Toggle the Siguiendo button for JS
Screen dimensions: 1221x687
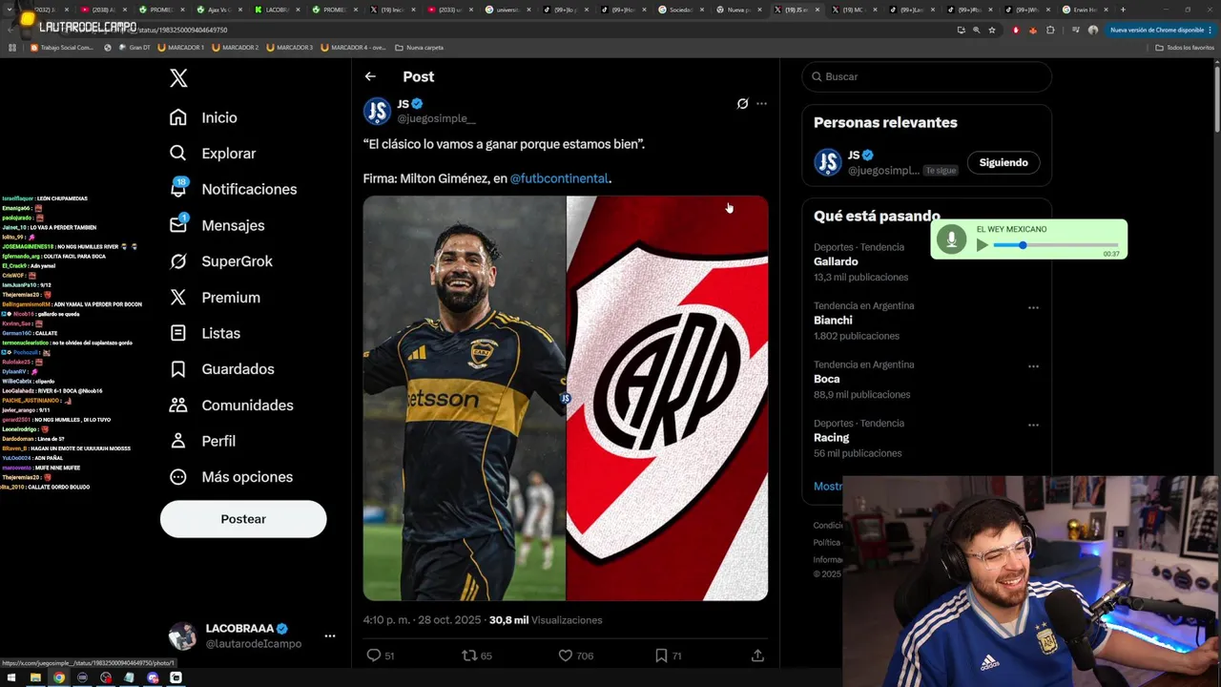(x=1004, y=162)
